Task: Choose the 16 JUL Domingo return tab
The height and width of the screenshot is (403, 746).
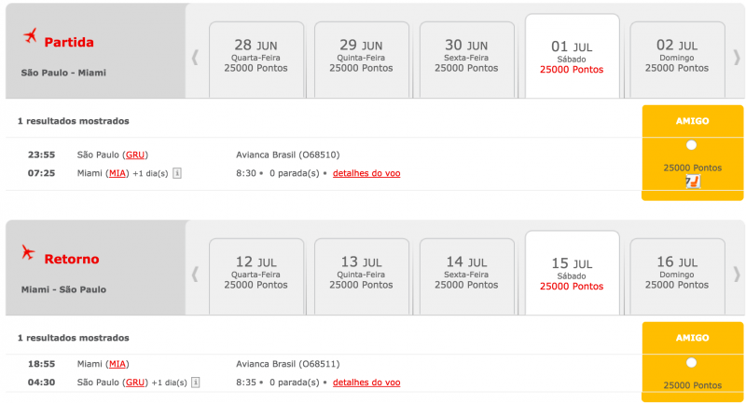Action: pos(677,274)
